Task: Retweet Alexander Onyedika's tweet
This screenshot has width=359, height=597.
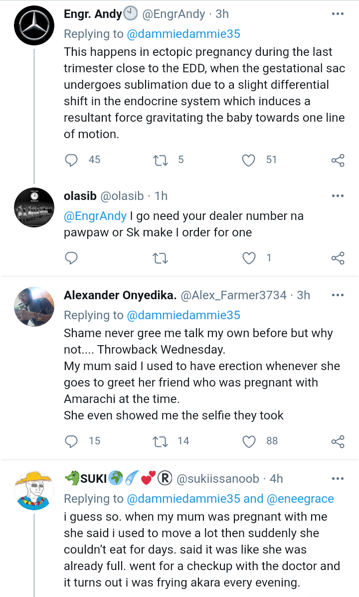Action: pos(161,441)
